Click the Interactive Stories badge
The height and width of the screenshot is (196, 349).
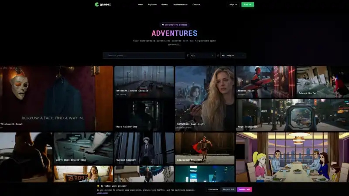click(174, 25)
